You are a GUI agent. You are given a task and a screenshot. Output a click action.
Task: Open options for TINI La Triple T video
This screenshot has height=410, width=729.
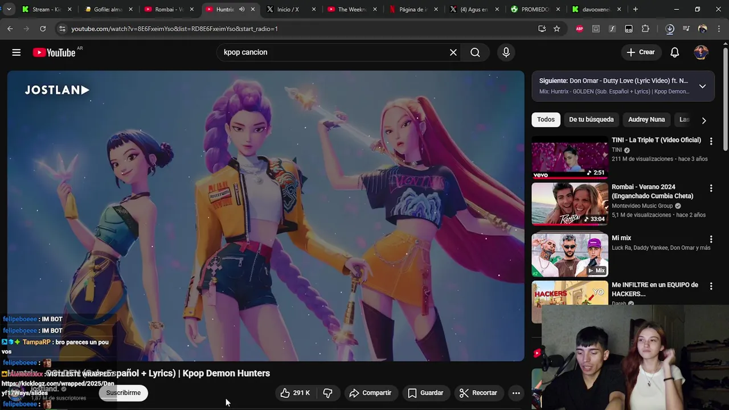pyautogui.click(x=711, y=141)
